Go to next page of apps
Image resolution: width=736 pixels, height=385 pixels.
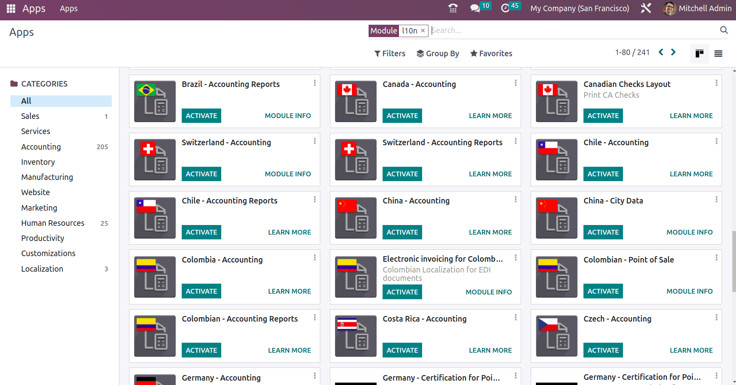673,52
